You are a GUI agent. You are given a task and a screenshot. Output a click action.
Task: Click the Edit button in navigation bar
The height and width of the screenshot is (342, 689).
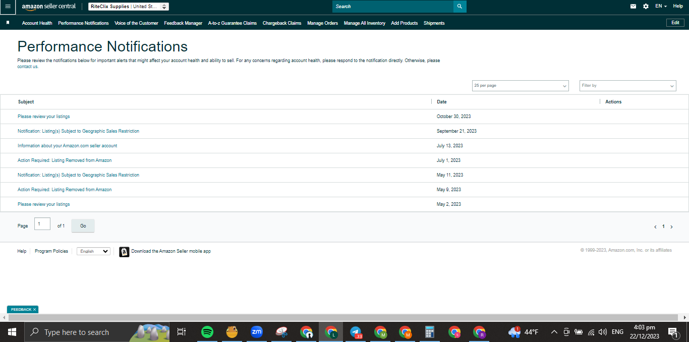[x=675, y=23]
